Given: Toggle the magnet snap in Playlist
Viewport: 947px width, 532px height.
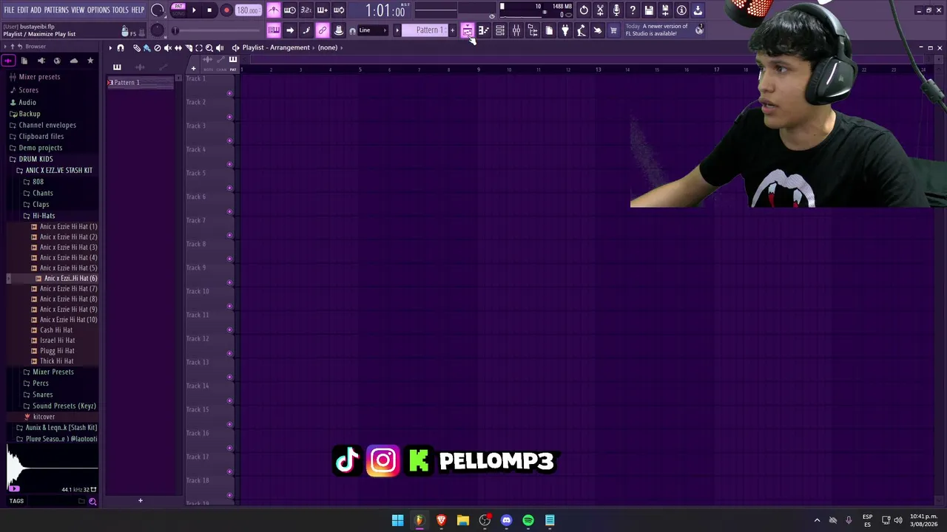Looking at the screenshot, I should (121, 48).
